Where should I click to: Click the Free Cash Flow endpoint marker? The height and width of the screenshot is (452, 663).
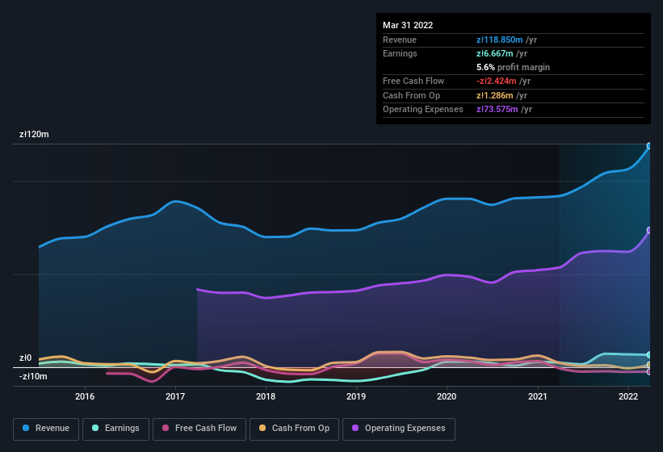pyautogui.click(x=649, y=372)
